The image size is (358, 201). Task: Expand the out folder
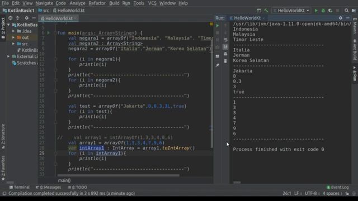[13, 37]
